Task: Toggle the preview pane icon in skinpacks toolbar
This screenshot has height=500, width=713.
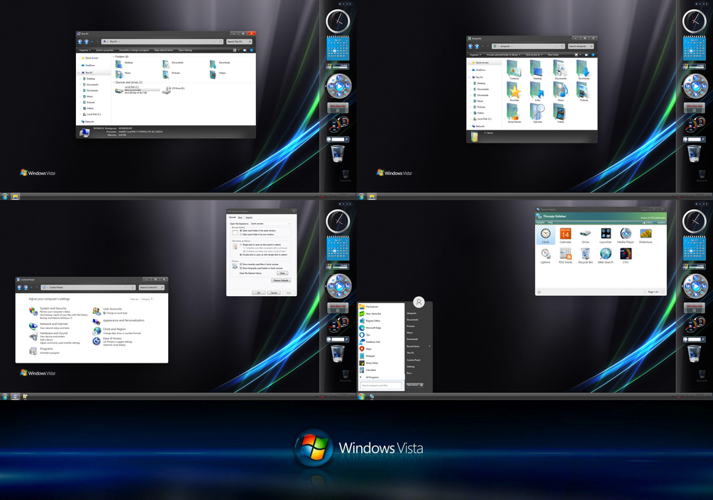Action: [586, 55]
